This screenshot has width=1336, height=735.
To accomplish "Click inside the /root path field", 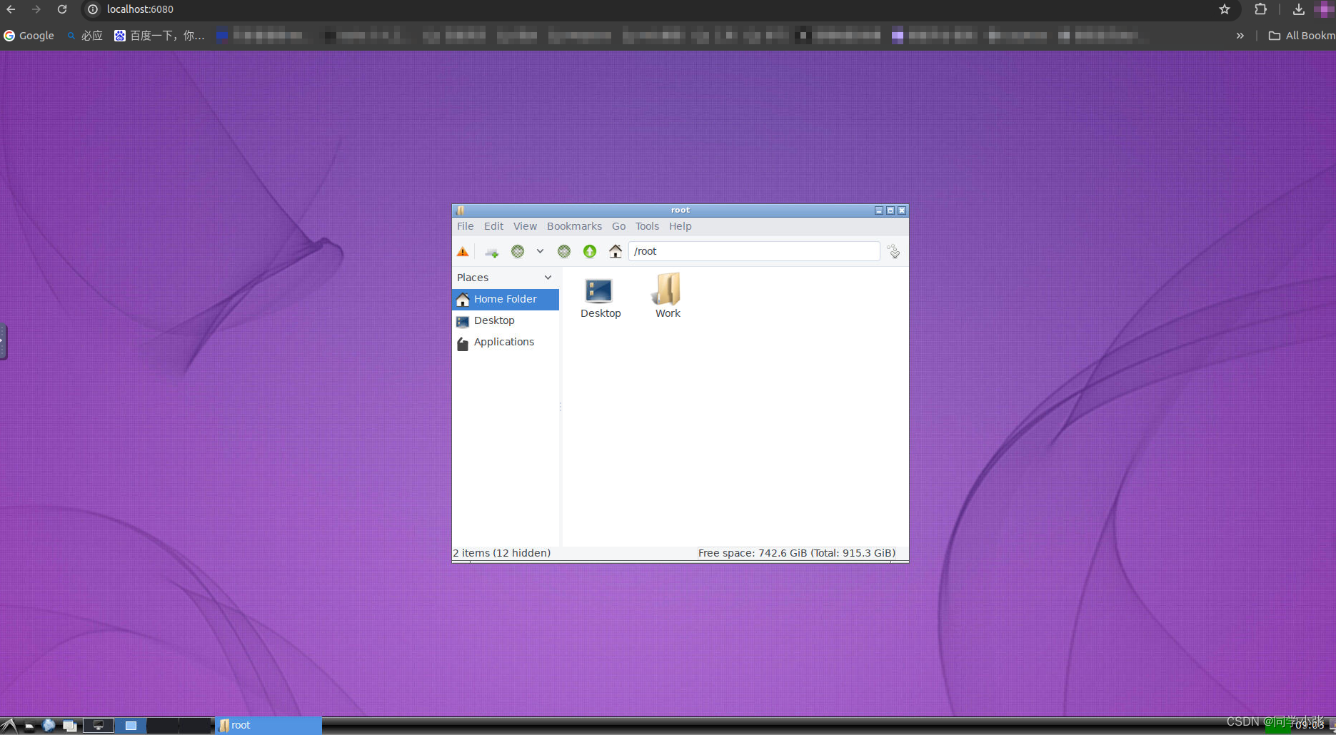I will coord(753,251).
